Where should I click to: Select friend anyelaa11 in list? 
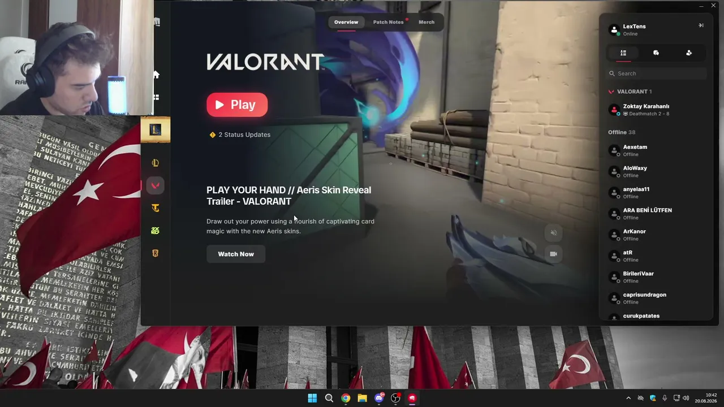(656, 193)
